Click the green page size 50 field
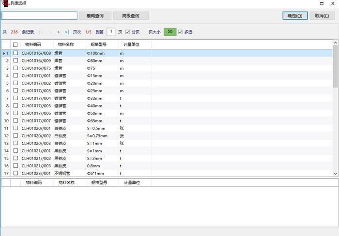This screenshot has height=236, width=339. (169, 32)
